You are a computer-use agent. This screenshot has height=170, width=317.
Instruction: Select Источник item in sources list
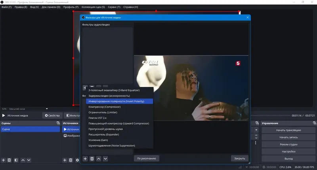(71, 129)
